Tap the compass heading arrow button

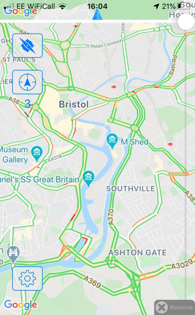coord(27,82)
